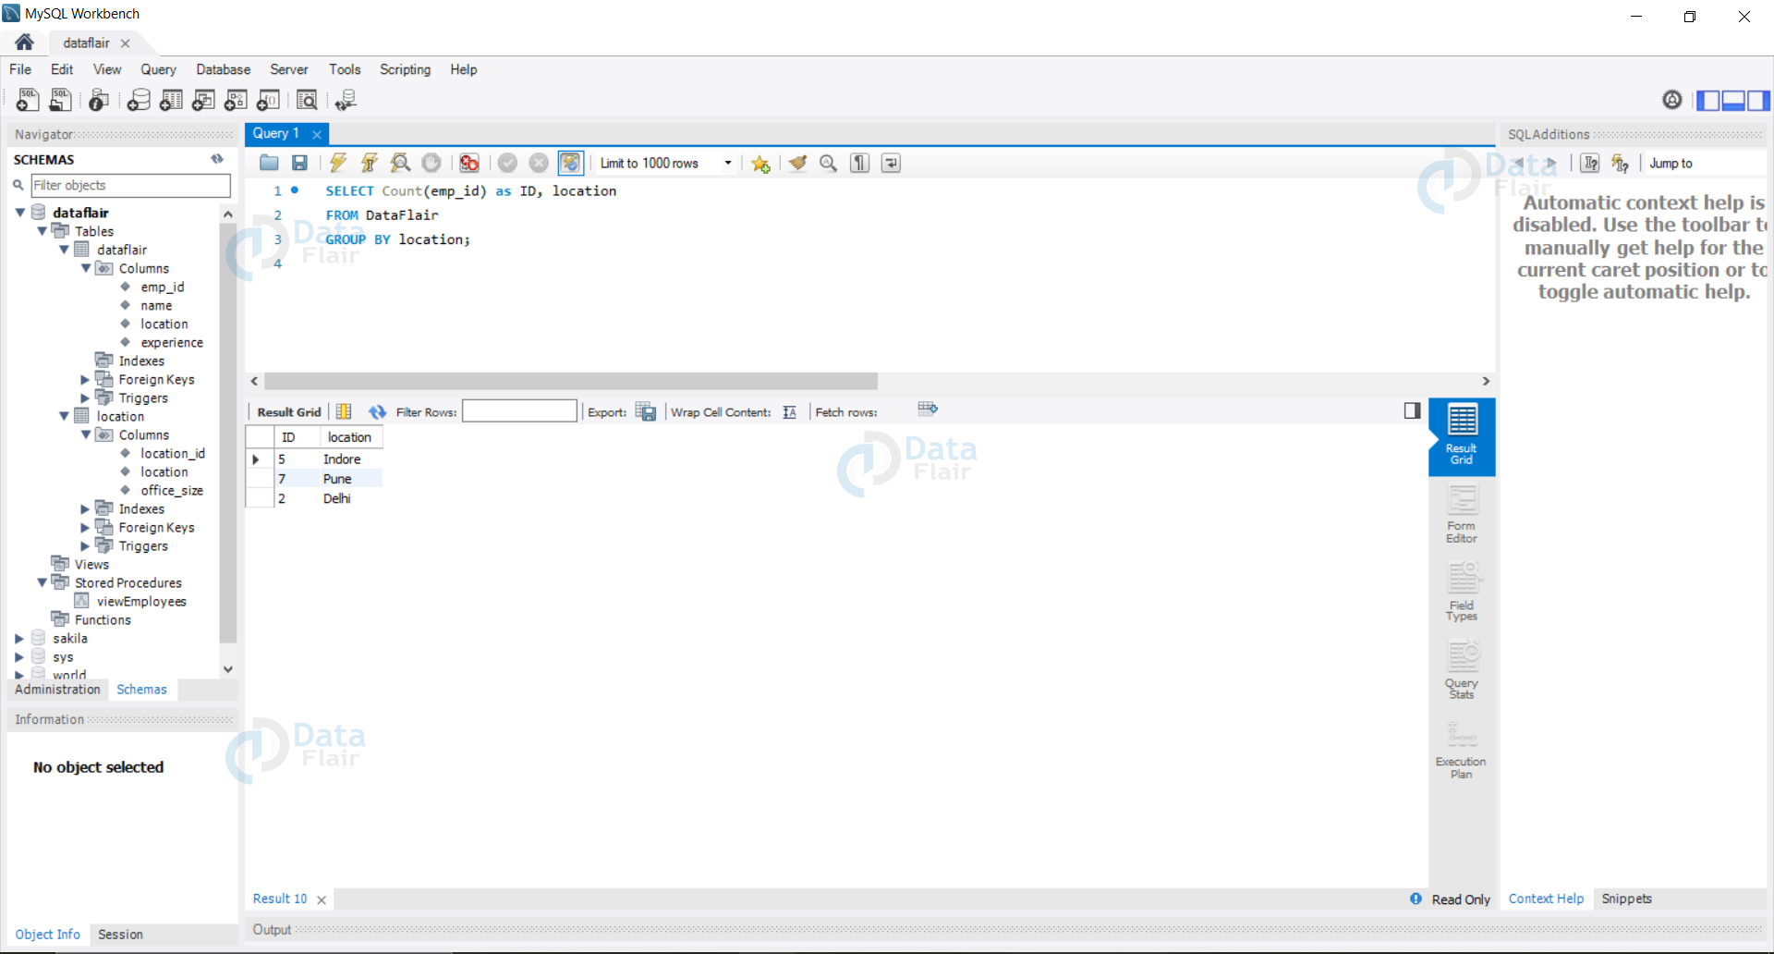This screenshot has height=954, width=1774.
Task: Show the Field Types panel
Action: pyautogui.click(x=1462, y=592)
